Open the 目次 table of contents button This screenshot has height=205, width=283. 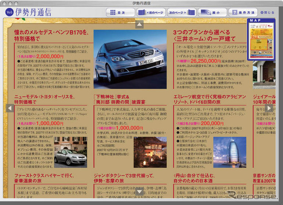click(x=120, y=12)
